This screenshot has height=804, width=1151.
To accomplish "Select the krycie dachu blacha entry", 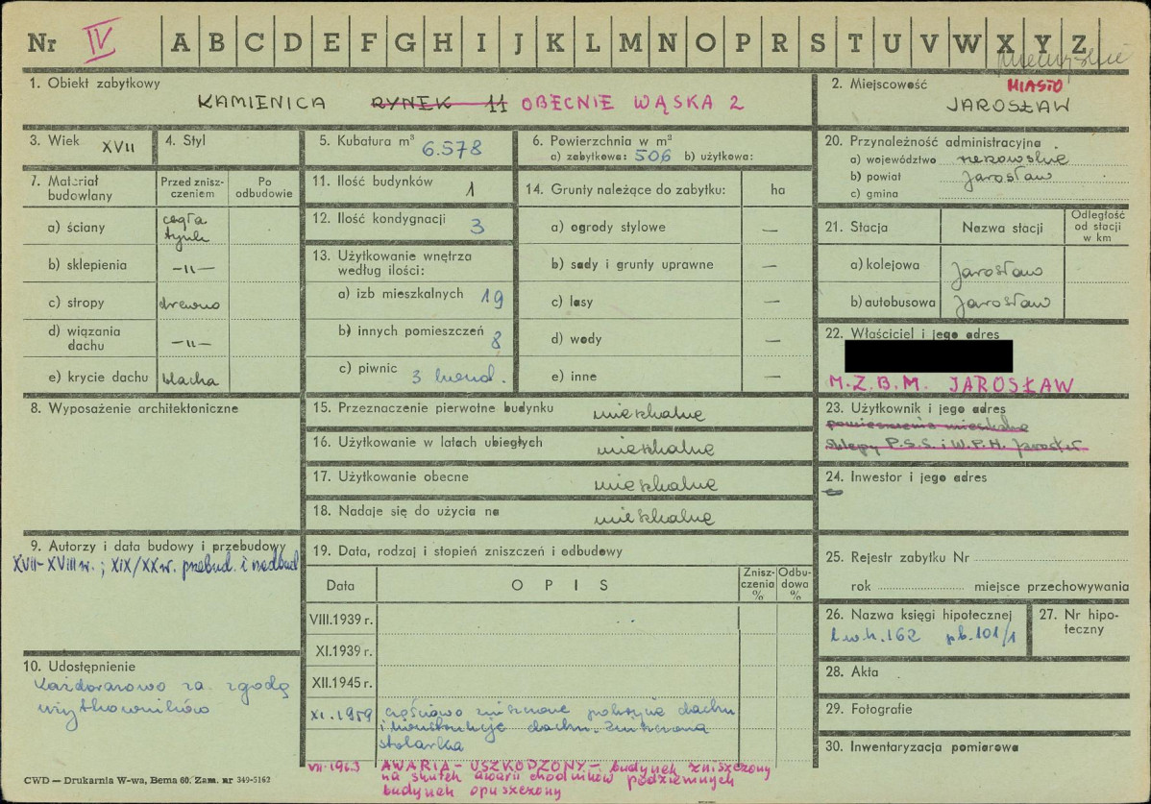I will 190,378.
